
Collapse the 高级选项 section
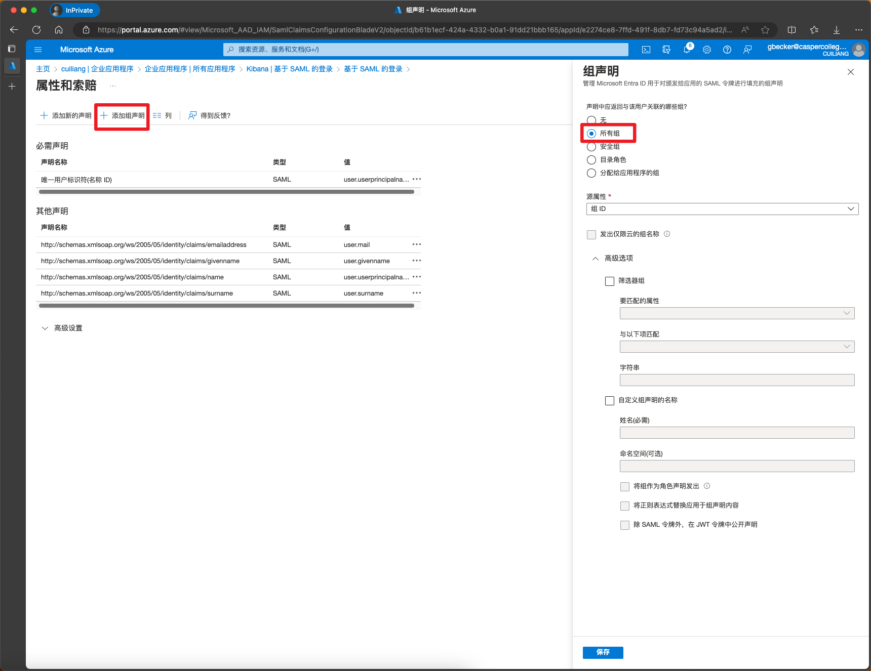[613, 258]
